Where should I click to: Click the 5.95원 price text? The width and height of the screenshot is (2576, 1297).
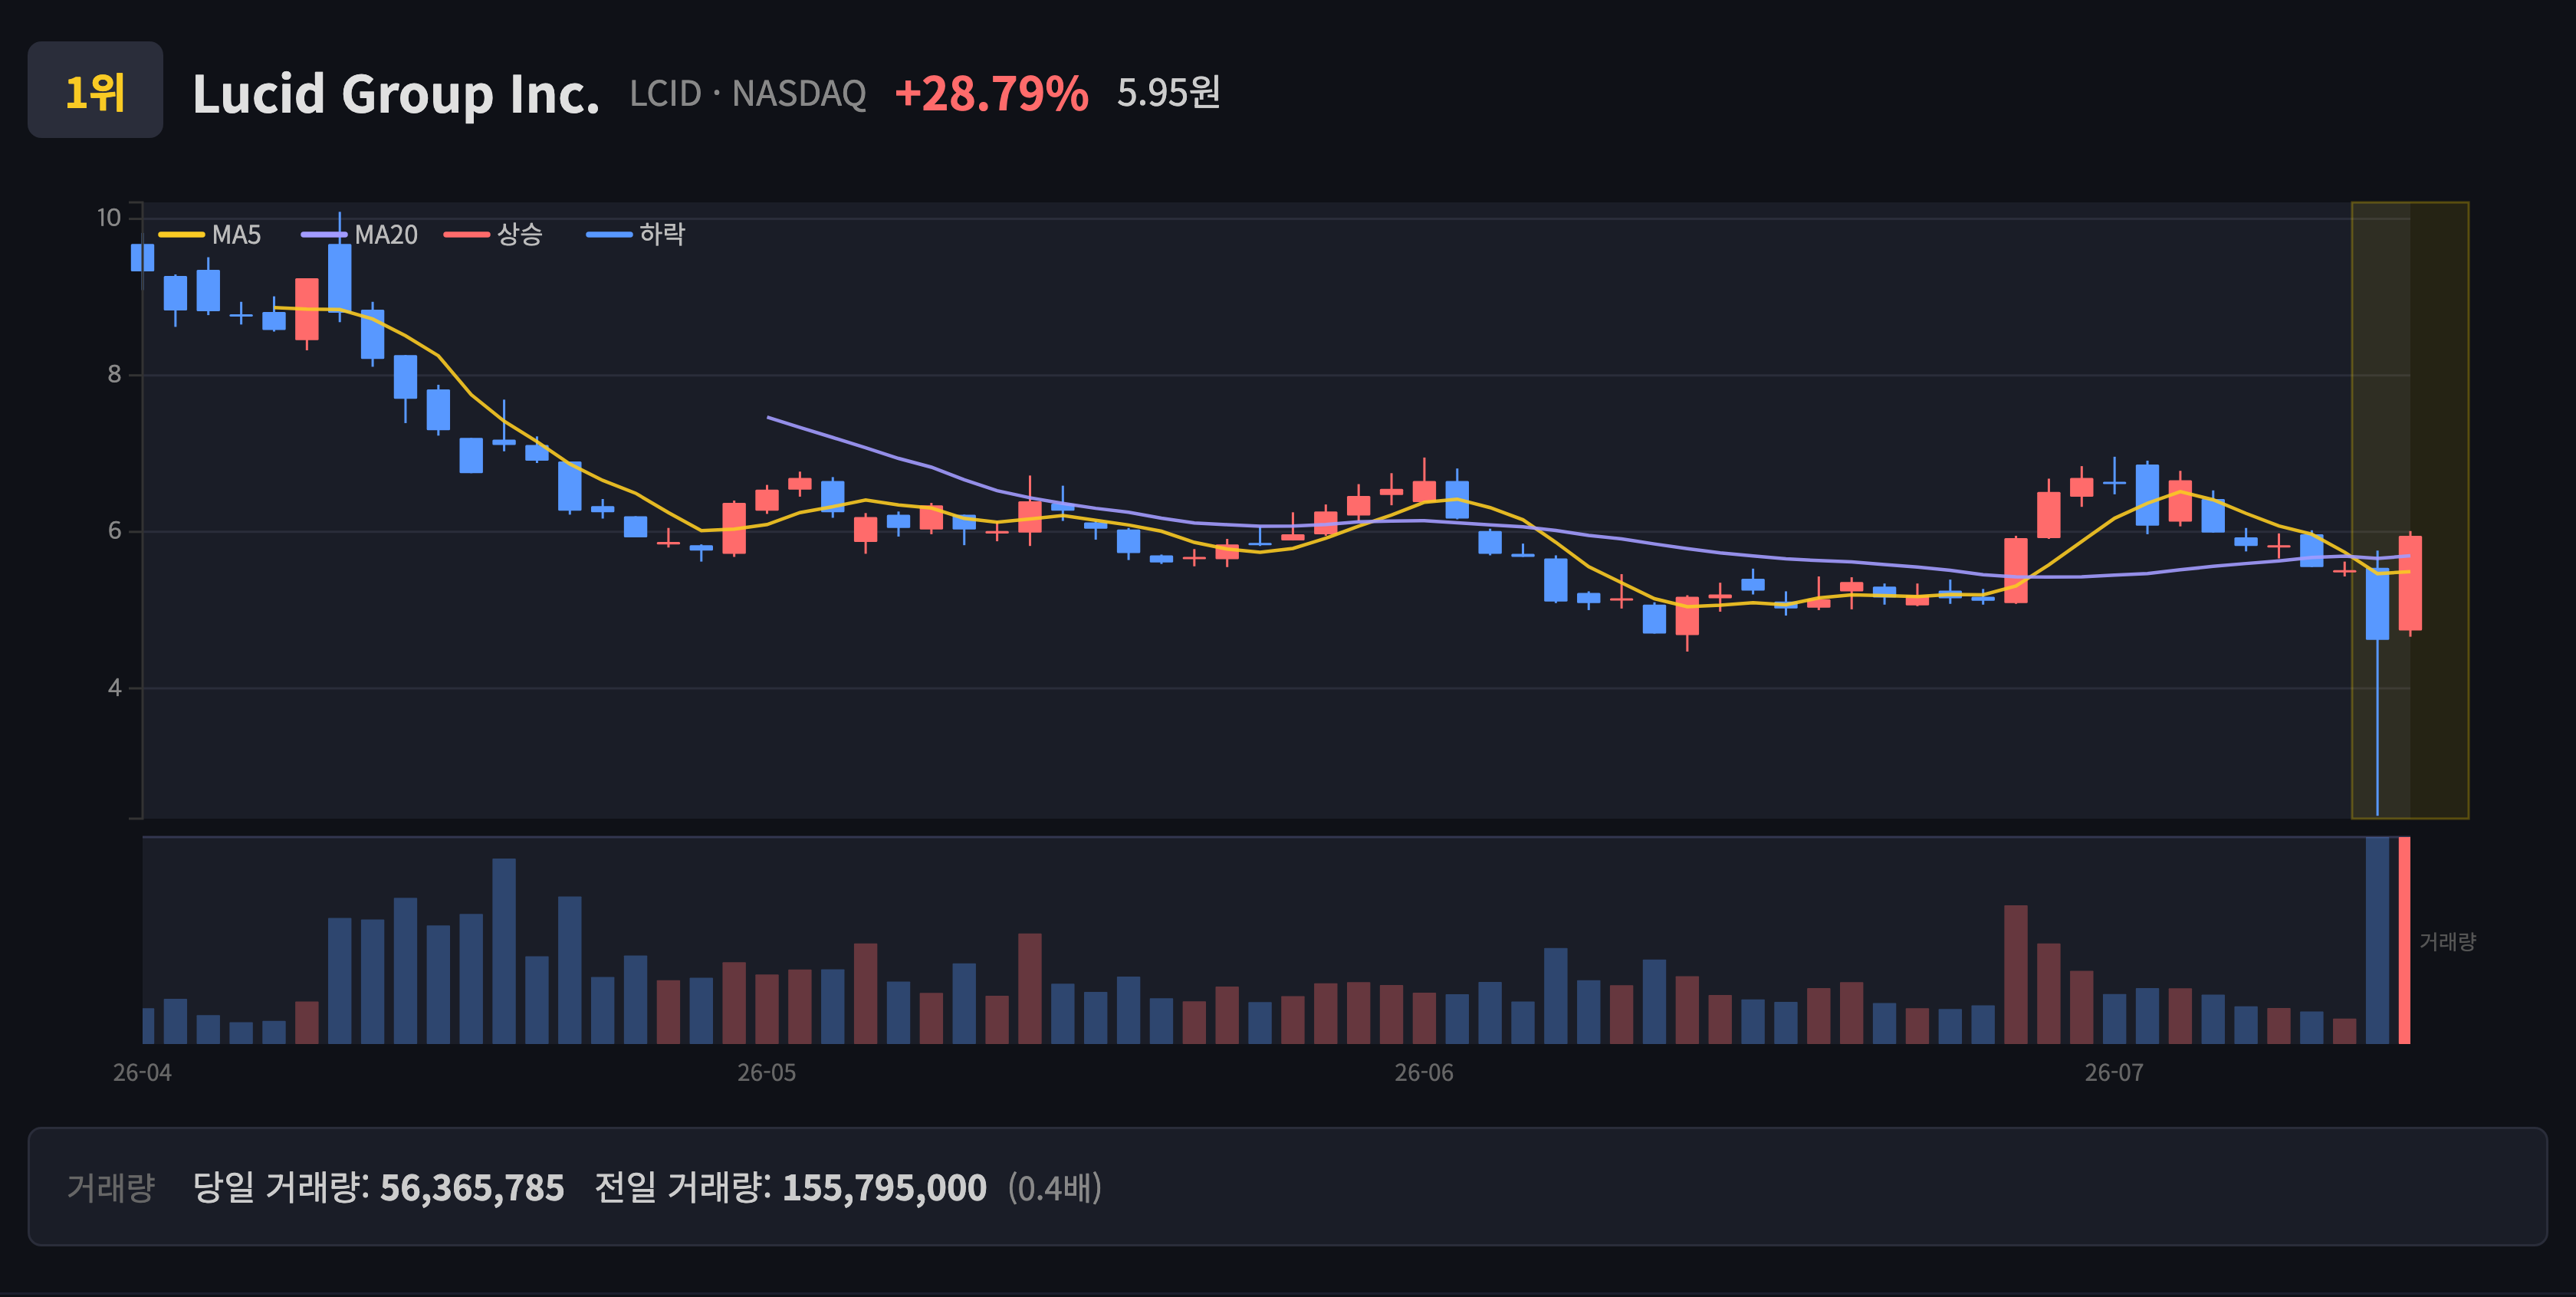click(1168, 93)
